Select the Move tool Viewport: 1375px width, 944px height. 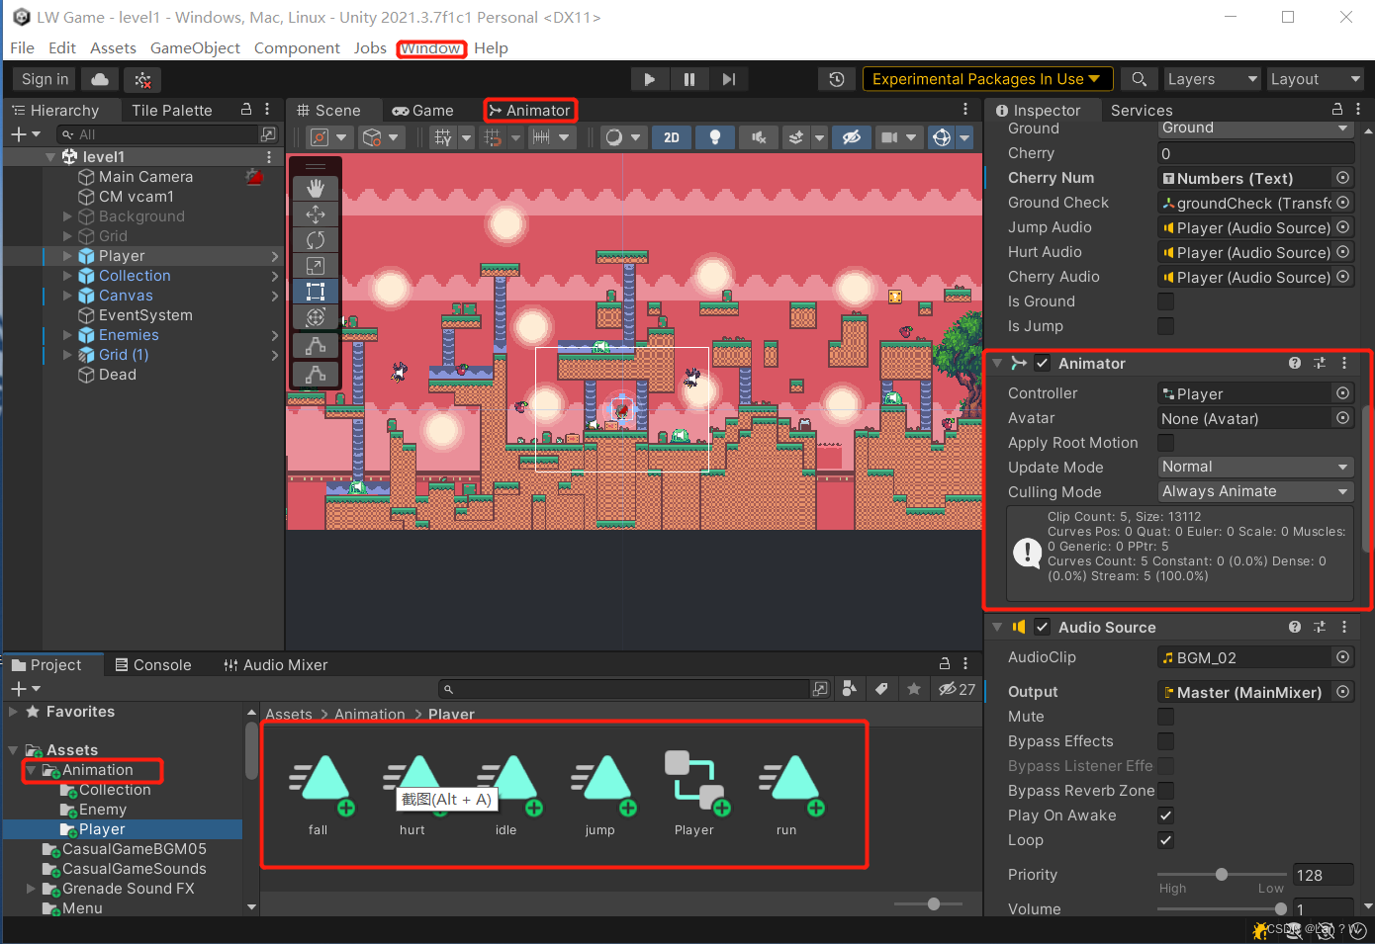pyautogui.click(x=316, y=215)
